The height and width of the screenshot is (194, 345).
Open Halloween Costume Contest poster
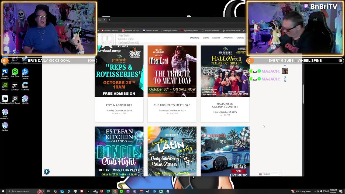pos(225,71)
